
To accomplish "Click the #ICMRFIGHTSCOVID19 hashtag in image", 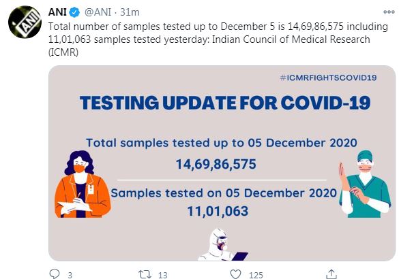I will point(328,78).
